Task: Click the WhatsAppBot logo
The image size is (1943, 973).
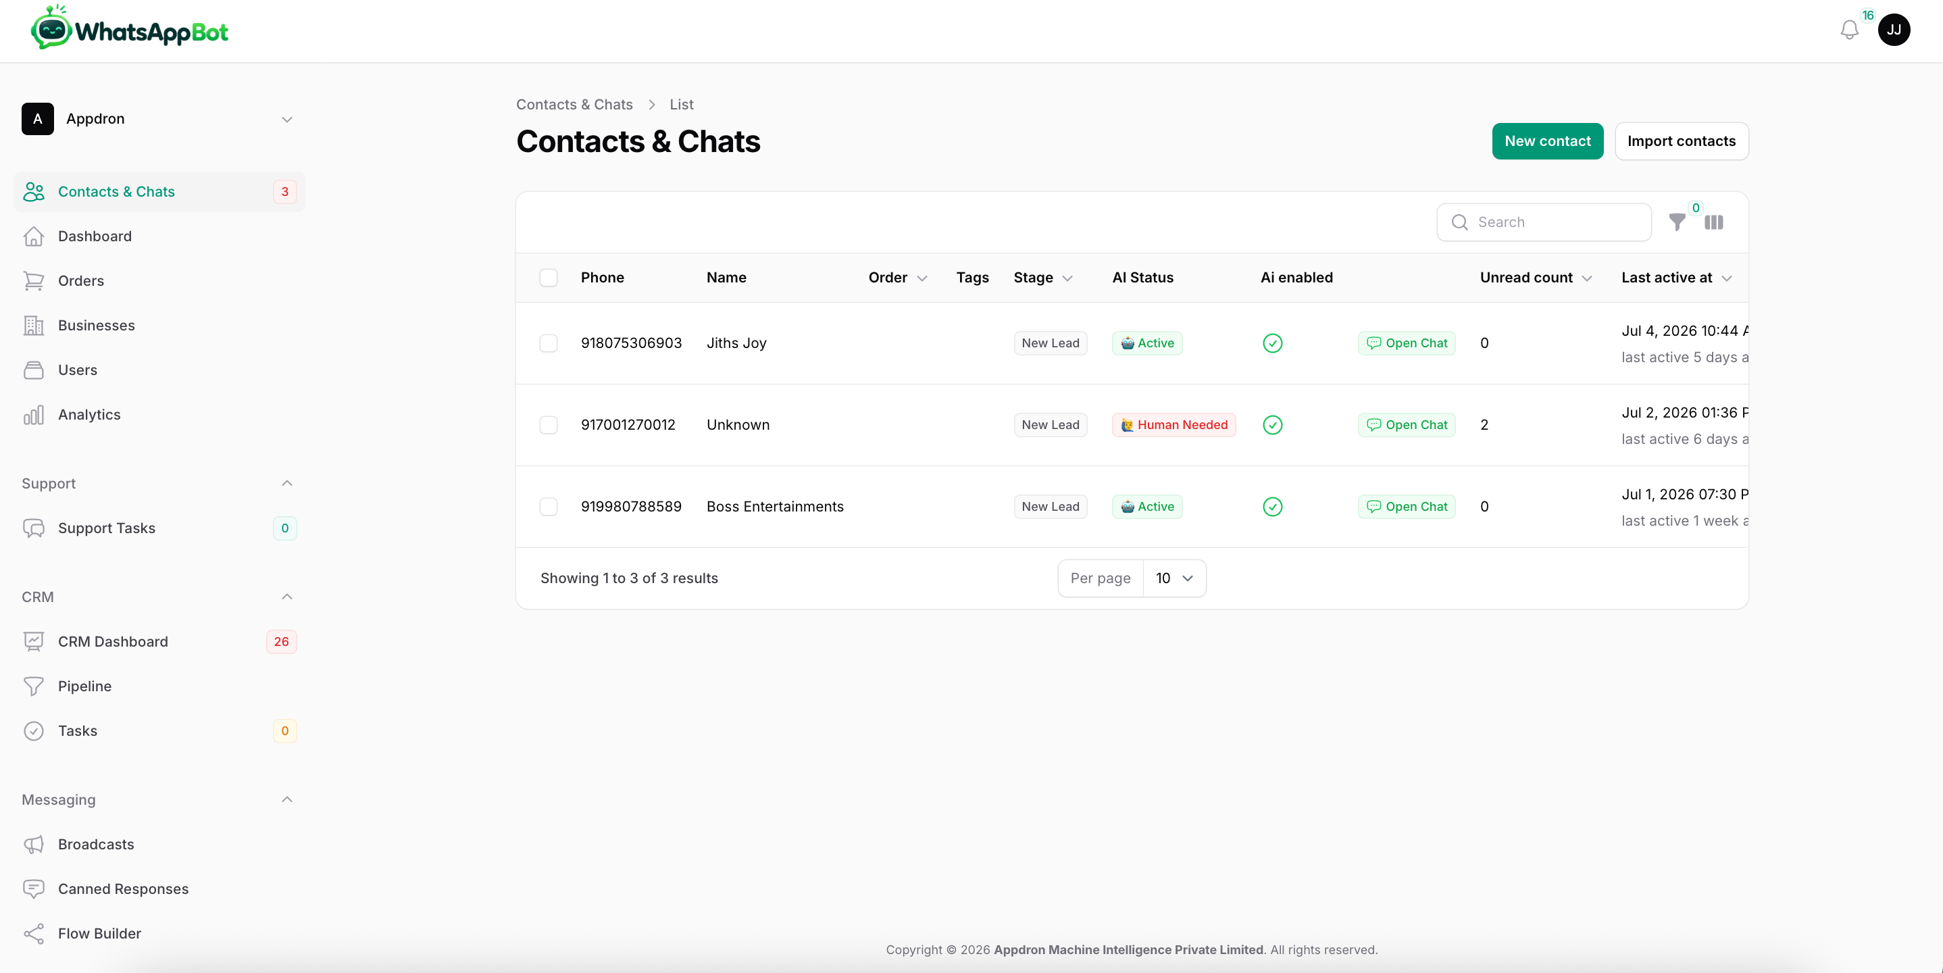Action: point(129,28)
